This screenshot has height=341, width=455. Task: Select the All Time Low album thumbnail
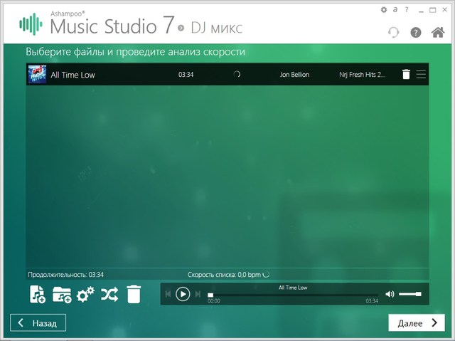tap(36, 74)
